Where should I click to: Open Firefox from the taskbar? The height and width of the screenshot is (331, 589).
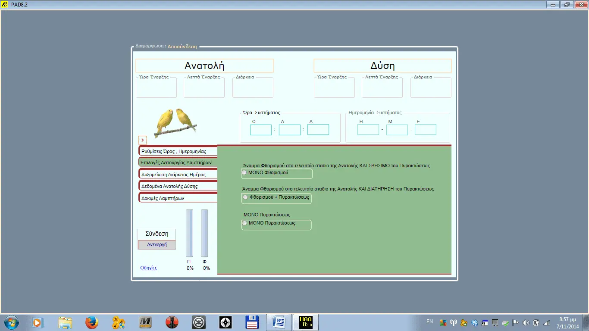(x=91, y=322)
